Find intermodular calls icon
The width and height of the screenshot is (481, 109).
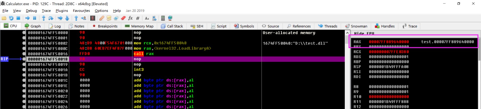click(154, 18)
